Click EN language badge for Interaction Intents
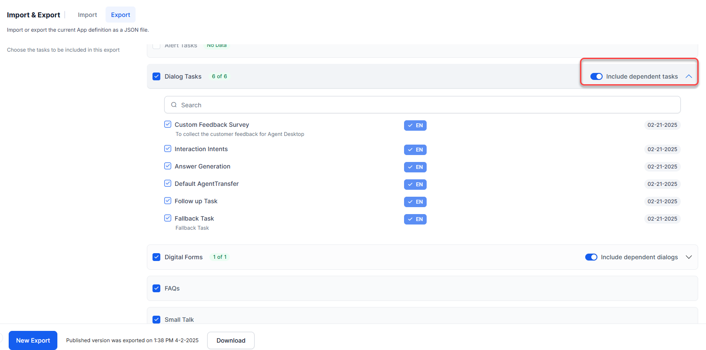This screenshot has height=350, width=706. pyautogui.click(x=415, y=150)
